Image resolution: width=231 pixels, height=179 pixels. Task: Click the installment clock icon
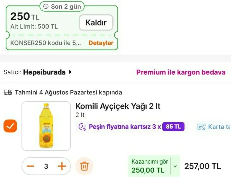82,127
